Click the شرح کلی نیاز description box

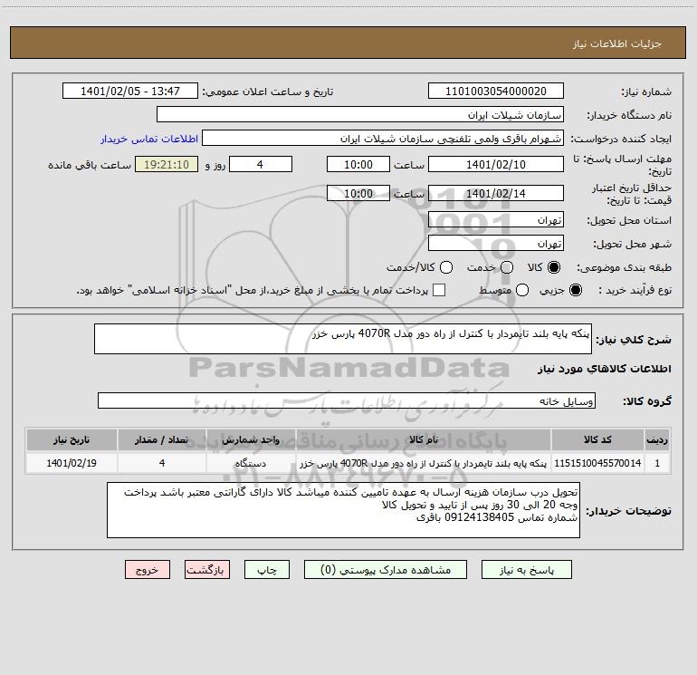coord(343,339)
